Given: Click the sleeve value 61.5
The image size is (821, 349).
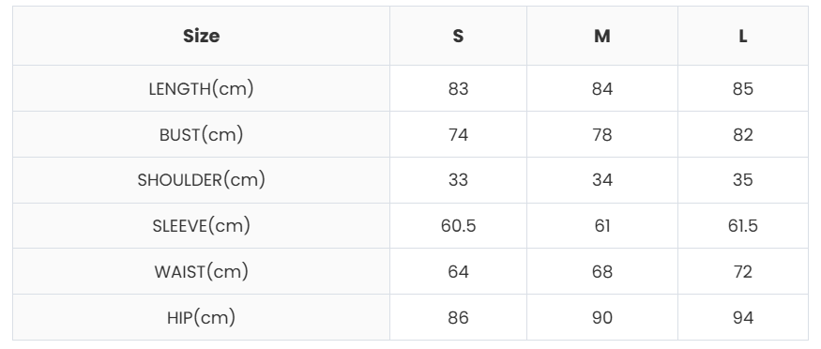Looking at the screenshot, I should 743,225.
